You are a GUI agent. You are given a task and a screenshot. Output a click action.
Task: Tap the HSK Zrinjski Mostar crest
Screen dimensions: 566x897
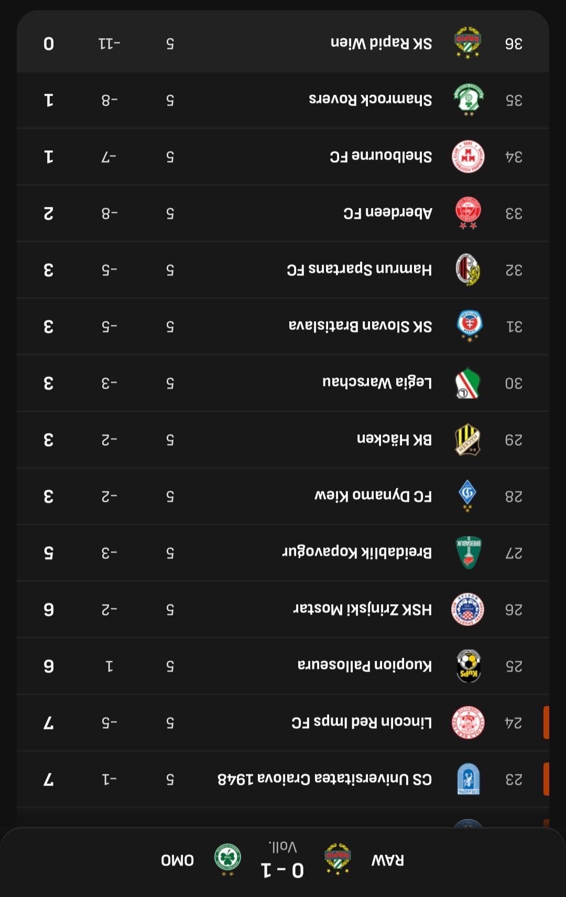tap(468, 609)
